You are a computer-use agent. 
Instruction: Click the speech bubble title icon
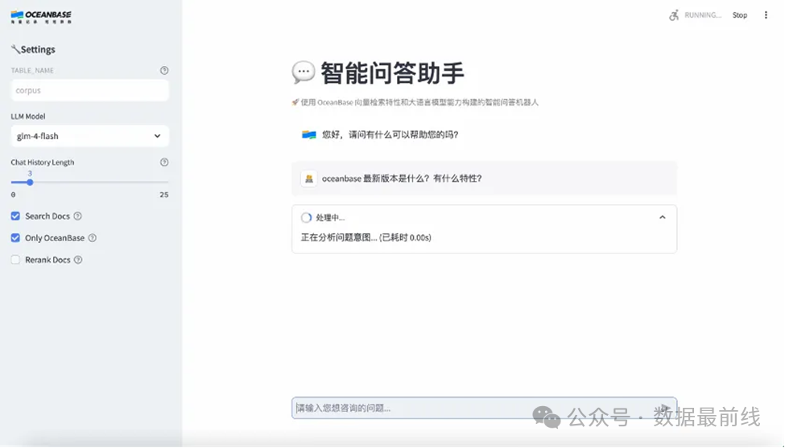point(304,72)
